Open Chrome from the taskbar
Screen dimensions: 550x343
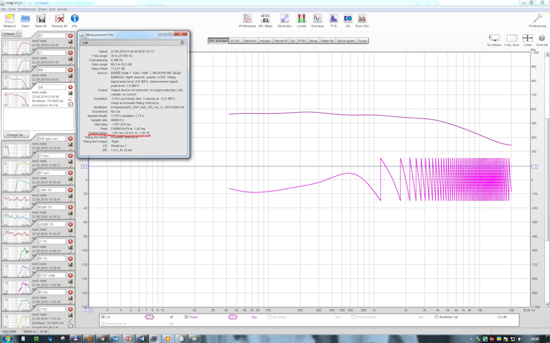[x=102, y=338]
